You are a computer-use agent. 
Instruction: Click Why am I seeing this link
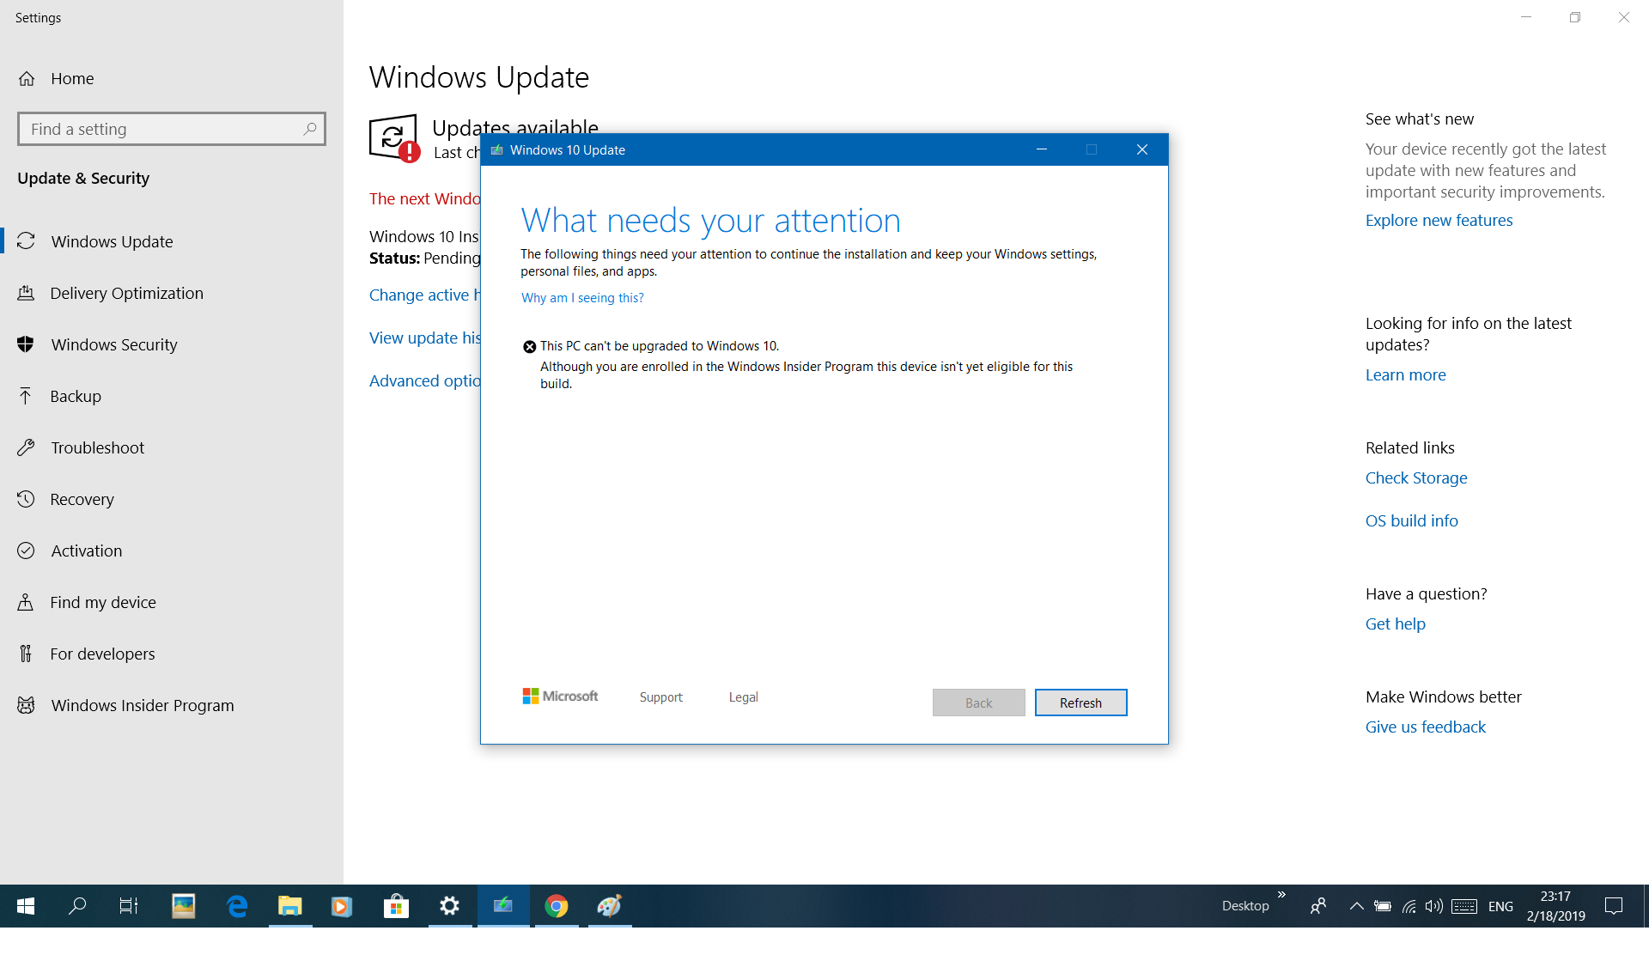coord(582,298)
